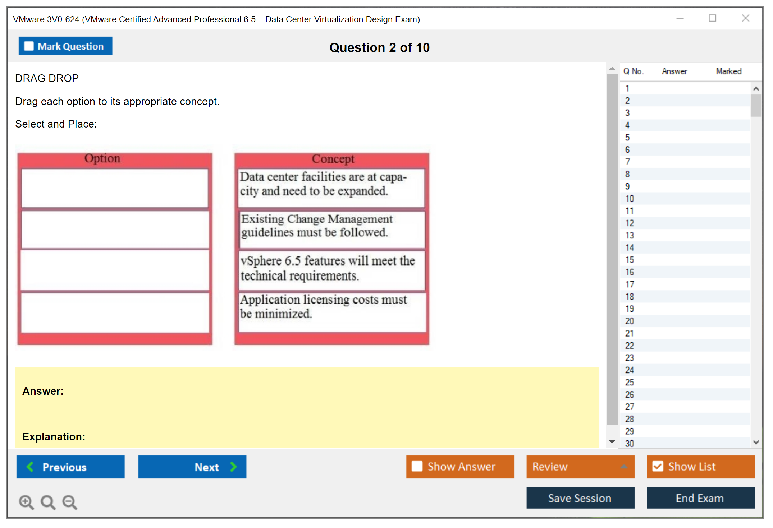Expand the Review dropdown arrow
The width and height of the screenshot is (773, 528).
(624, 467)
